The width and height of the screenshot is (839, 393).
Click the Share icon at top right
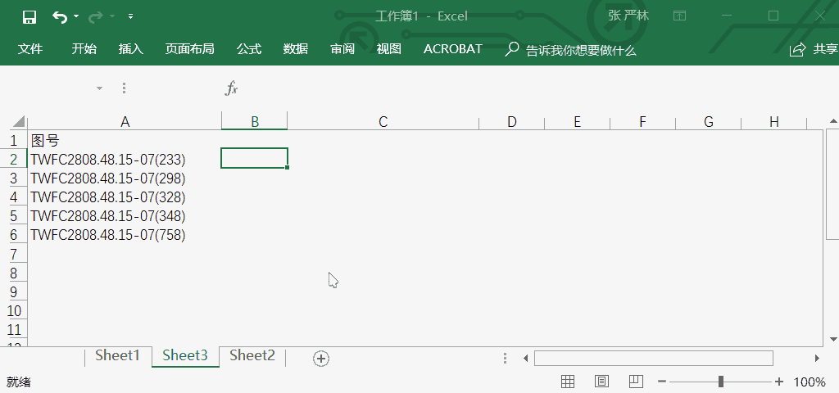(797, 50)
